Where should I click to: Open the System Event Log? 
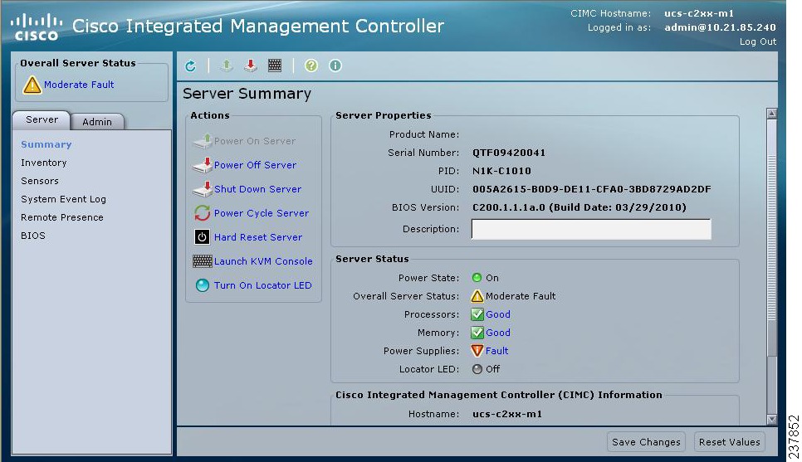point(63,199)
